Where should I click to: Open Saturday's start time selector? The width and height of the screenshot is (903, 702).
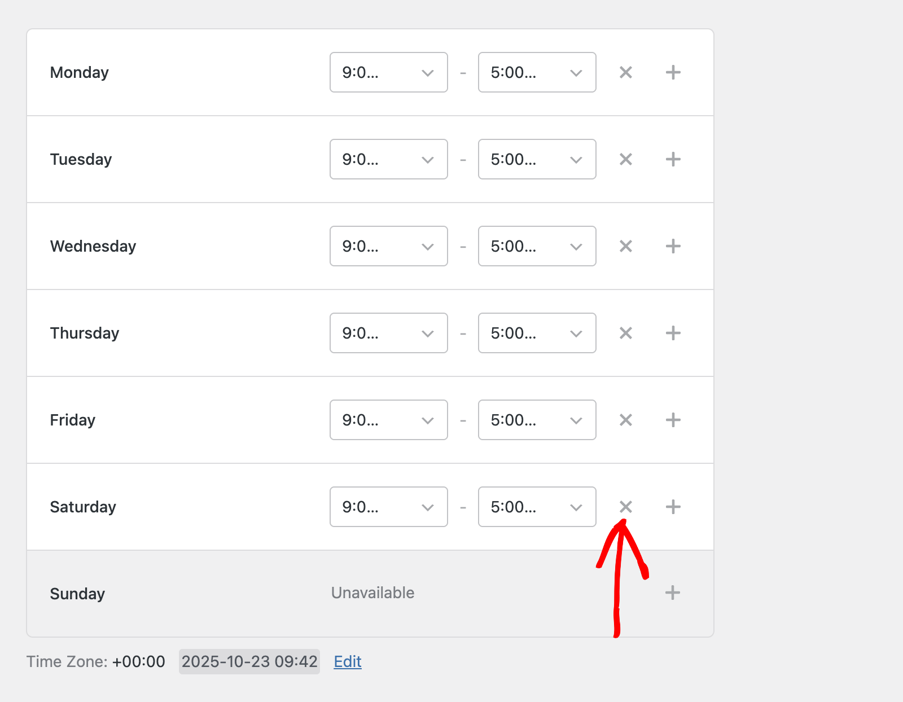pos(388,507)
